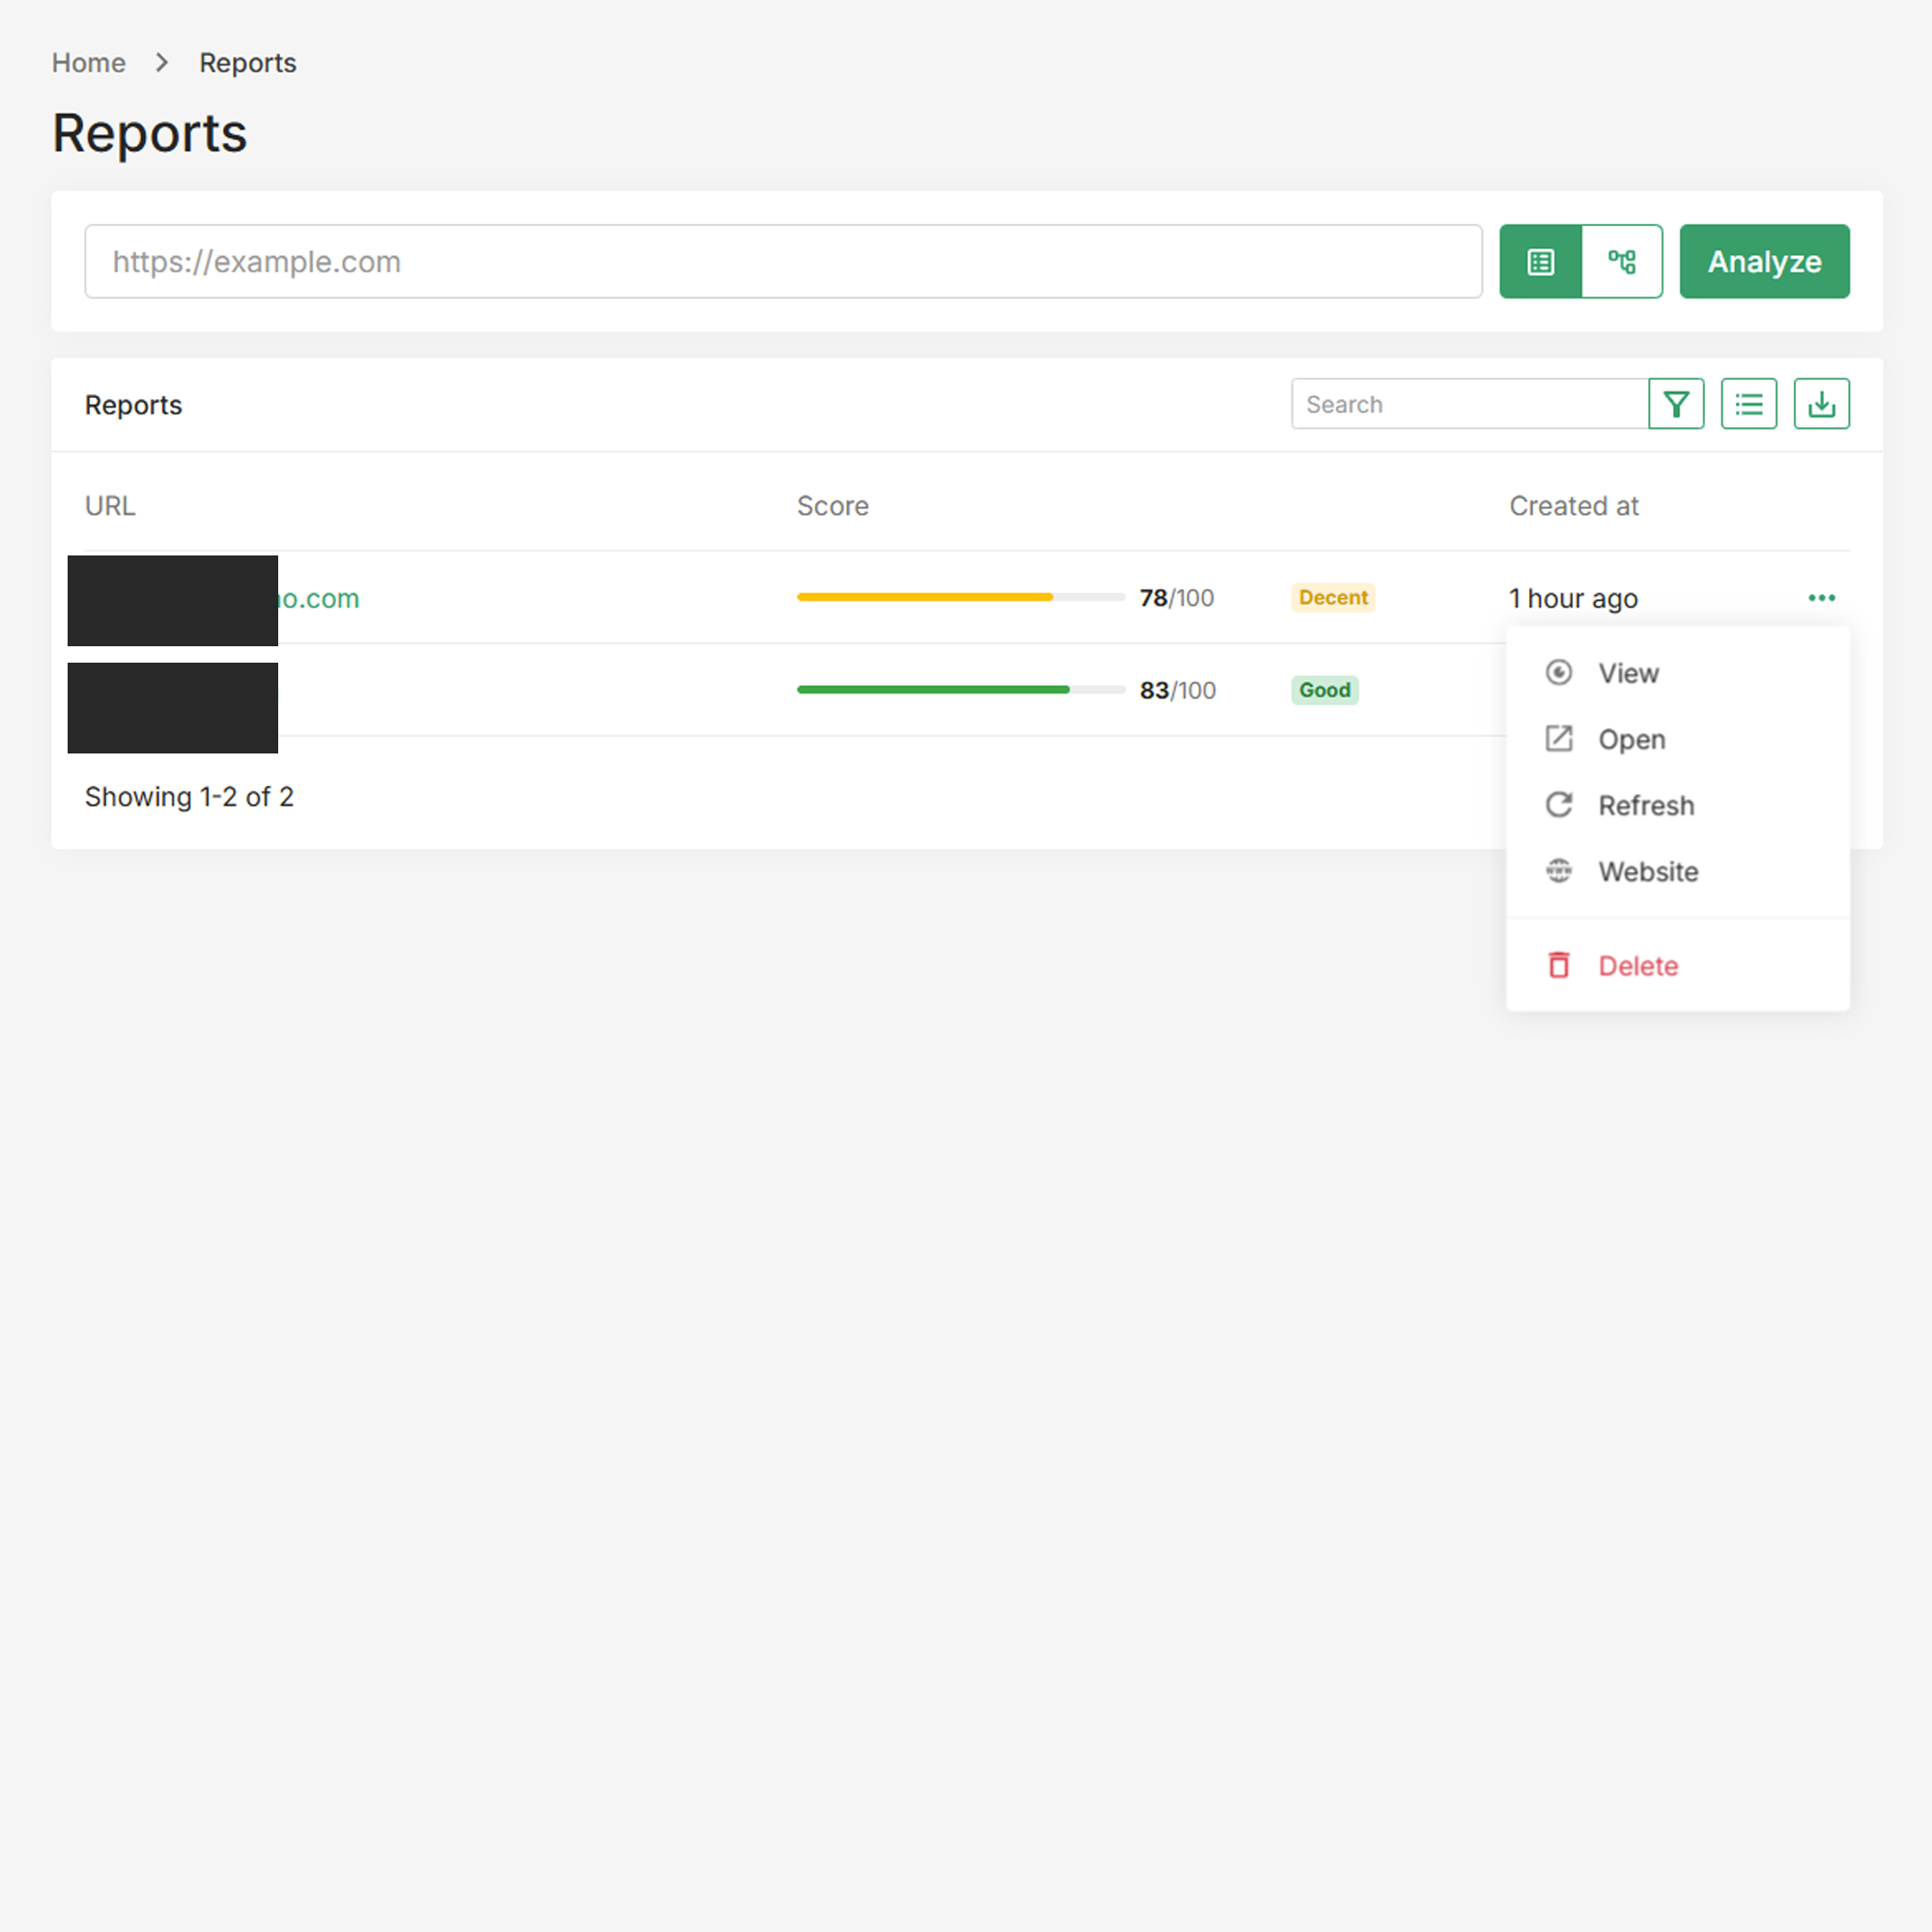1932x1932 pixels.
Task: Click the column list icon beside filter
Action: (x=1748, y=403)
